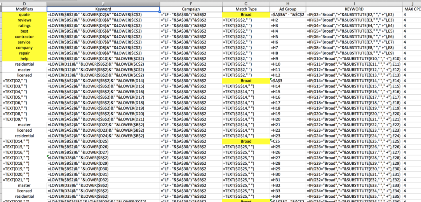Image resolution: width=421 pixels, height=202 pixels.
Task: Select the help modifier cell
Action: point(24,59)
